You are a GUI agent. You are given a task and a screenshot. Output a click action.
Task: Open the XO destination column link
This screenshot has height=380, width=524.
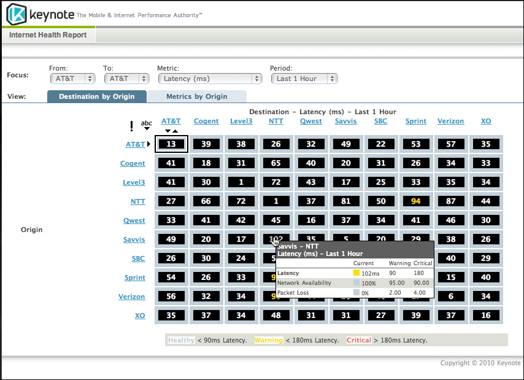pos(486,121)
